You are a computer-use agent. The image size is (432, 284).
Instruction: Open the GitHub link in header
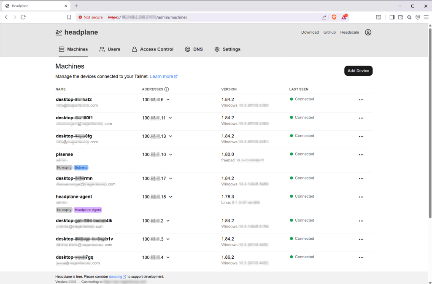click(329, 32)
